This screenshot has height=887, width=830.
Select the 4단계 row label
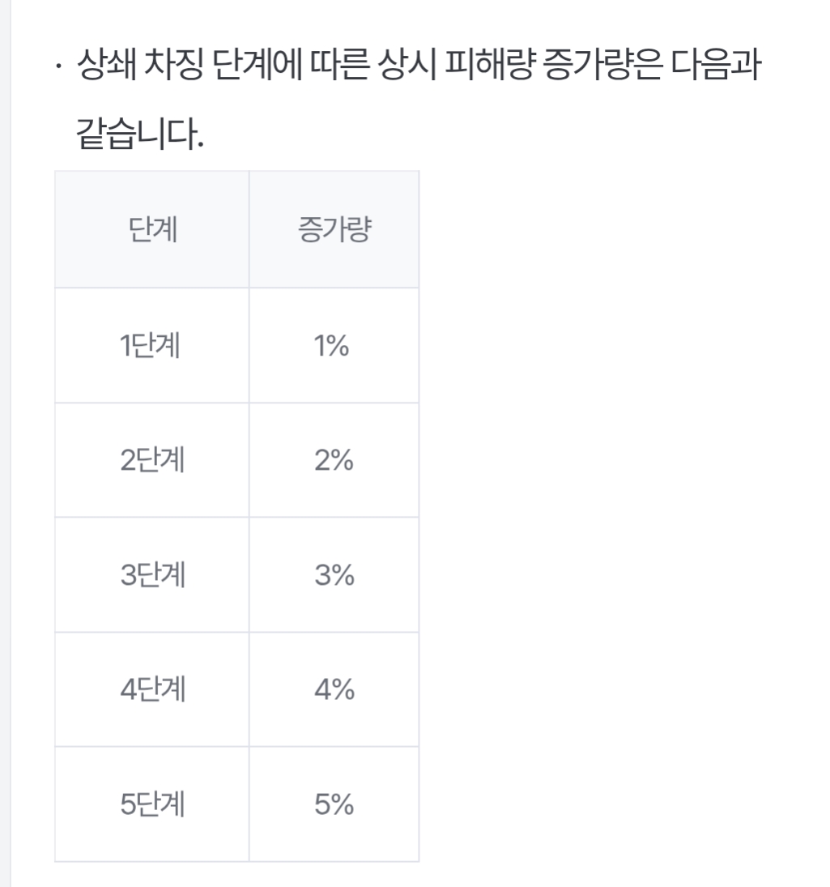[152, 691]
